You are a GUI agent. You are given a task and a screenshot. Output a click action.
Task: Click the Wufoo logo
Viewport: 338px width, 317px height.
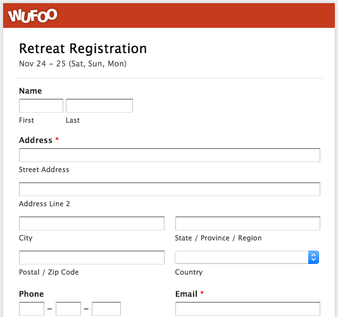tap(32, 16)
